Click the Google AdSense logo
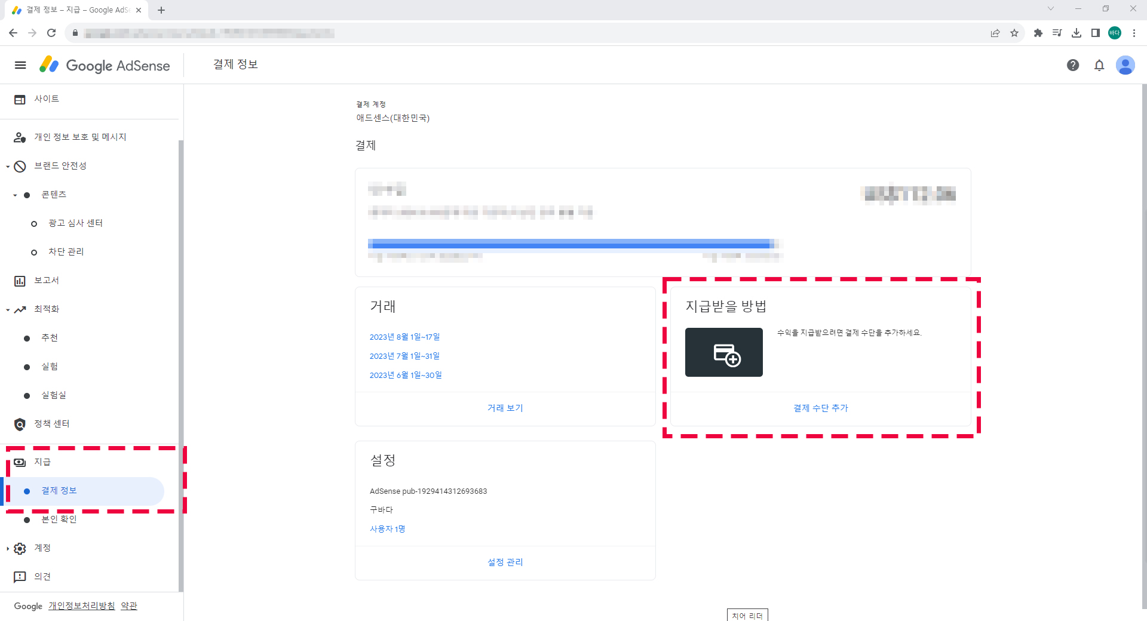The width and height of the screenshot is (1147, 621). [x=105, y=65]
